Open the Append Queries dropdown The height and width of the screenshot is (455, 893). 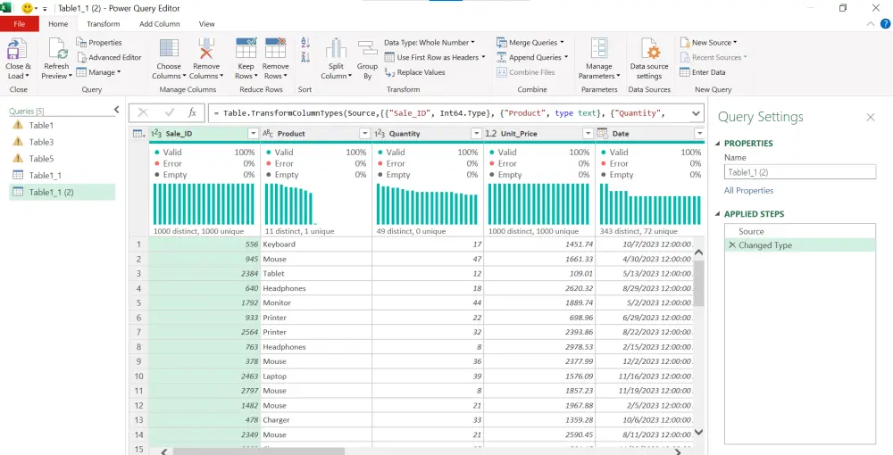532,57
